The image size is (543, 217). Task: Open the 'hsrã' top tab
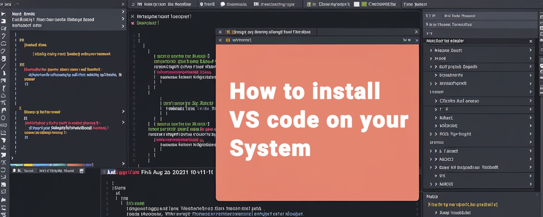[x=207, y=4]
